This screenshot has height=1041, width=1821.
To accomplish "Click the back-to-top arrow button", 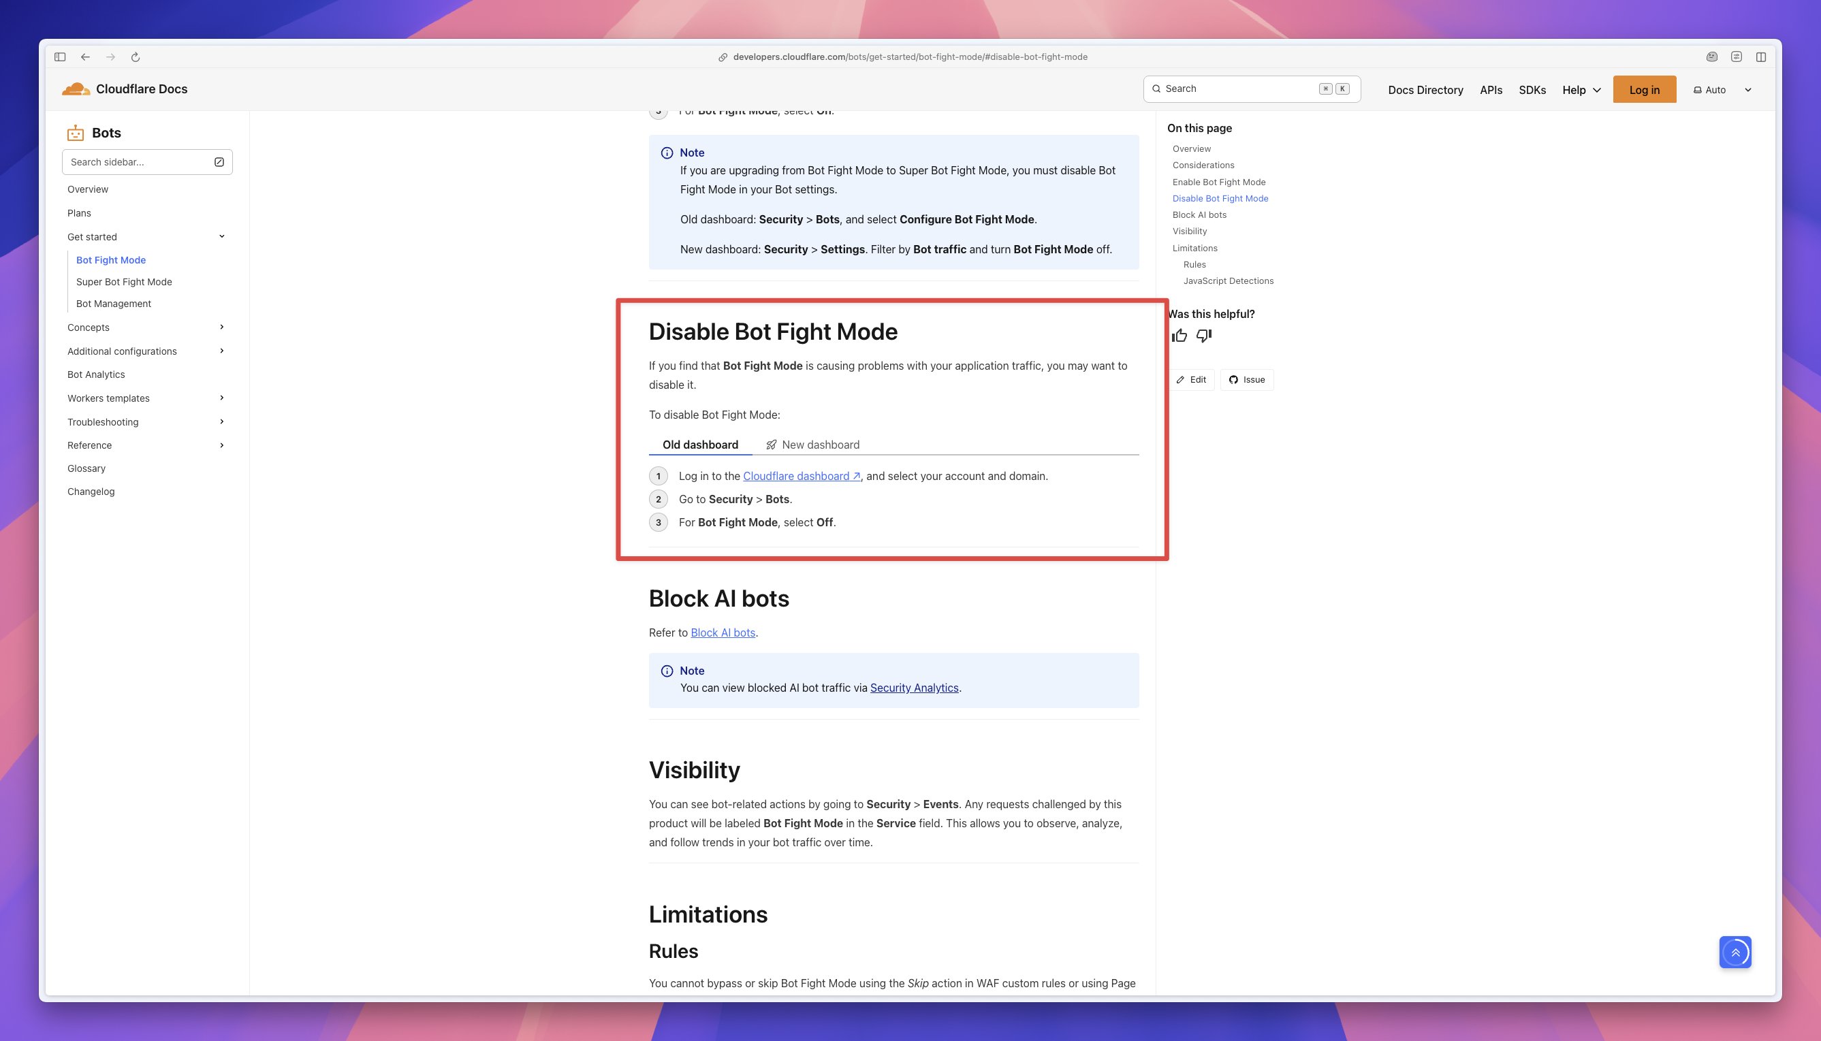I will (x=1735, y=952).
